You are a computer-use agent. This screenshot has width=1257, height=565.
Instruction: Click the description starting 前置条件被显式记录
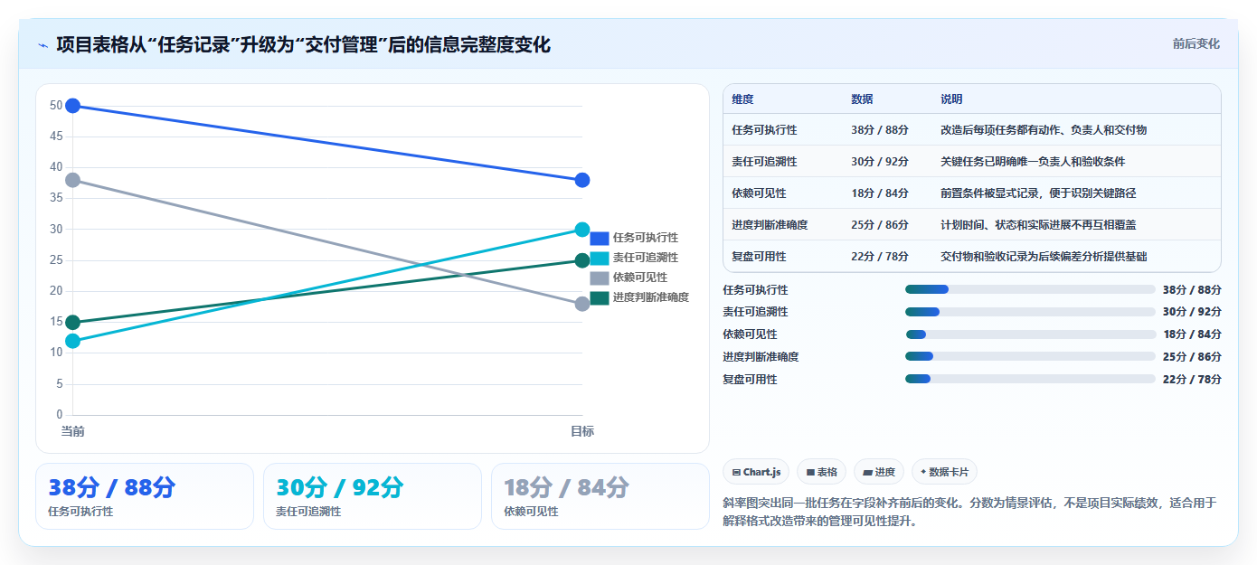(x=1038, y=193)
